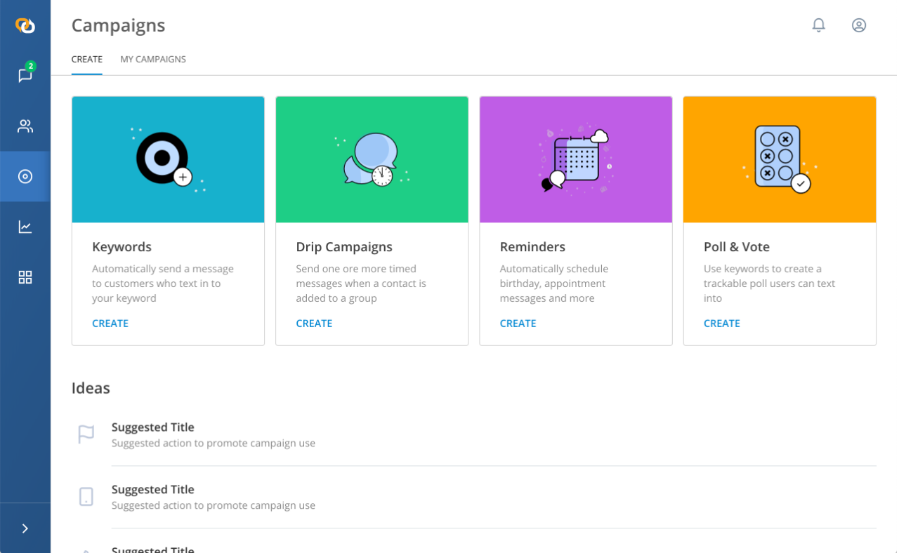This screenshot has width=899, height=553.
Task: Click Create link under Poll & Vote
Action: pyautogui.click(x=721, y=324)
